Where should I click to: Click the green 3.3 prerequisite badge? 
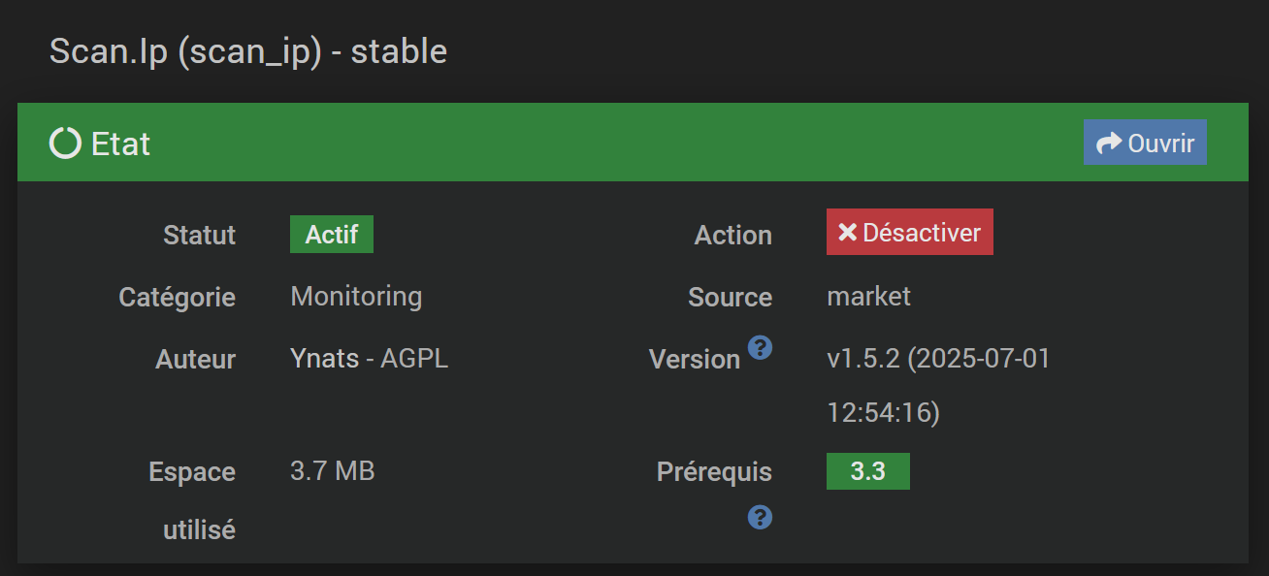point(867,471)
